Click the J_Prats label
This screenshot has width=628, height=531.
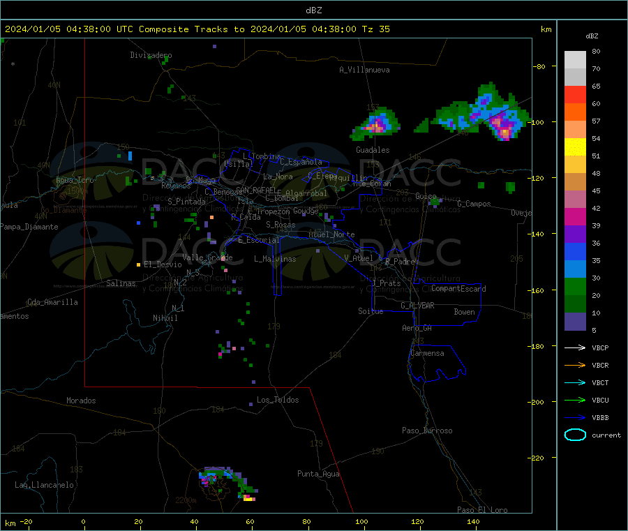click(x=387, y=283)
